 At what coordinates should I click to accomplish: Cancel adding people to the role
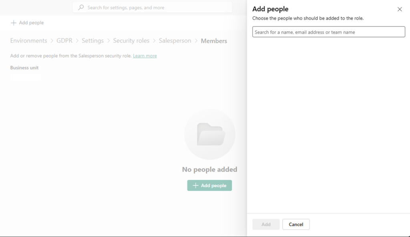tap(296, 225)
